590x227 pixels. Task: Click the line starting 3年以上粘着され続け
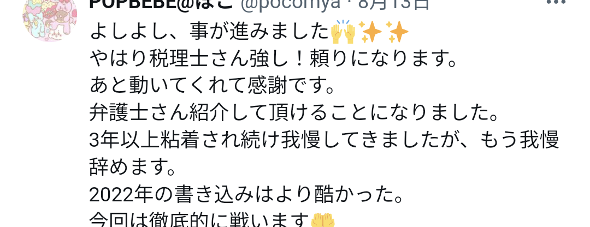(x=324, y=140)
